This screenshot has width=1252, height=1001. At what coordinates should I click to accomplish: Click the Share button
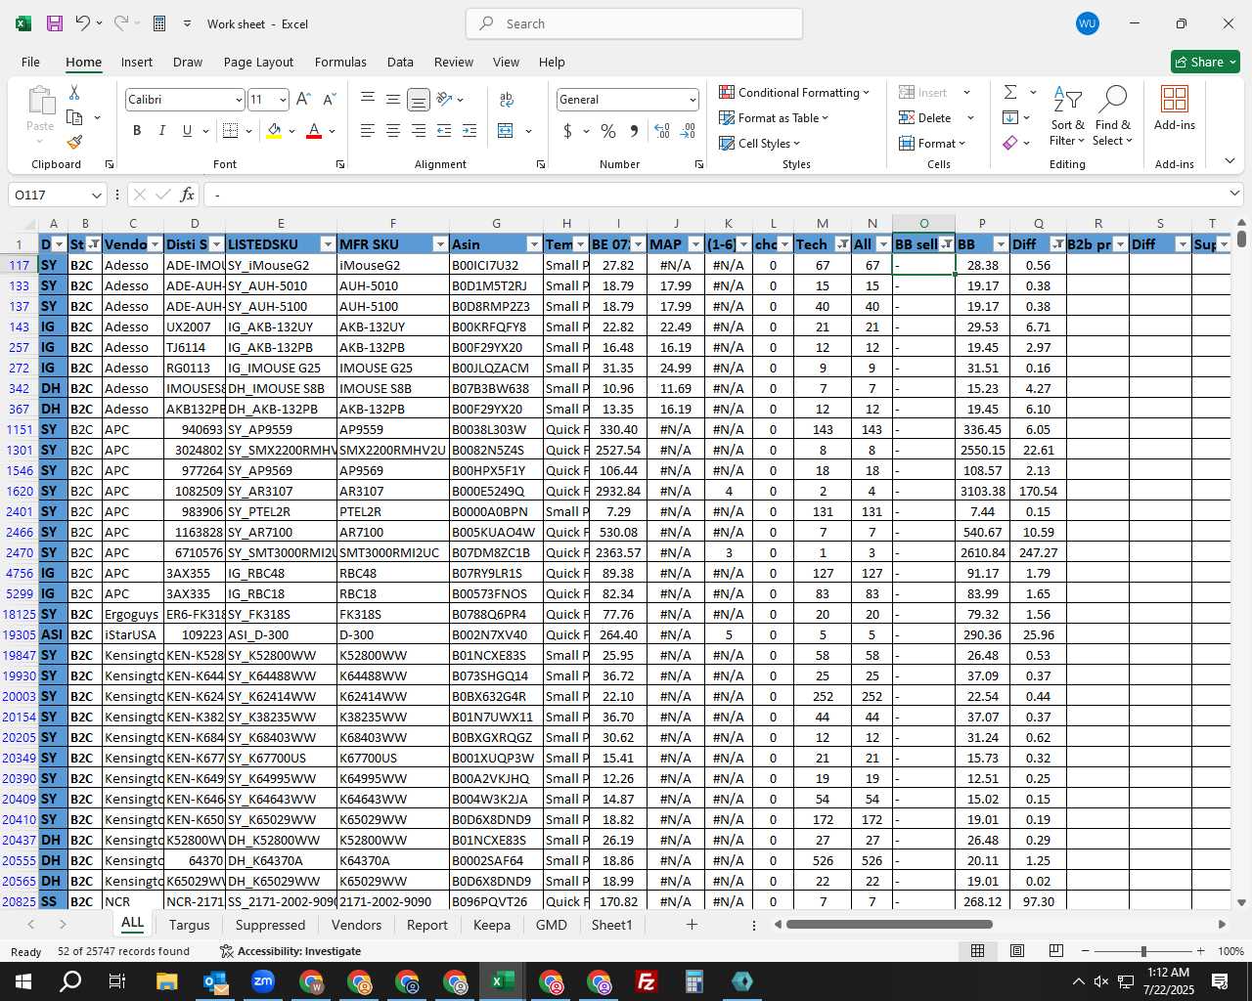[1205, 62]
